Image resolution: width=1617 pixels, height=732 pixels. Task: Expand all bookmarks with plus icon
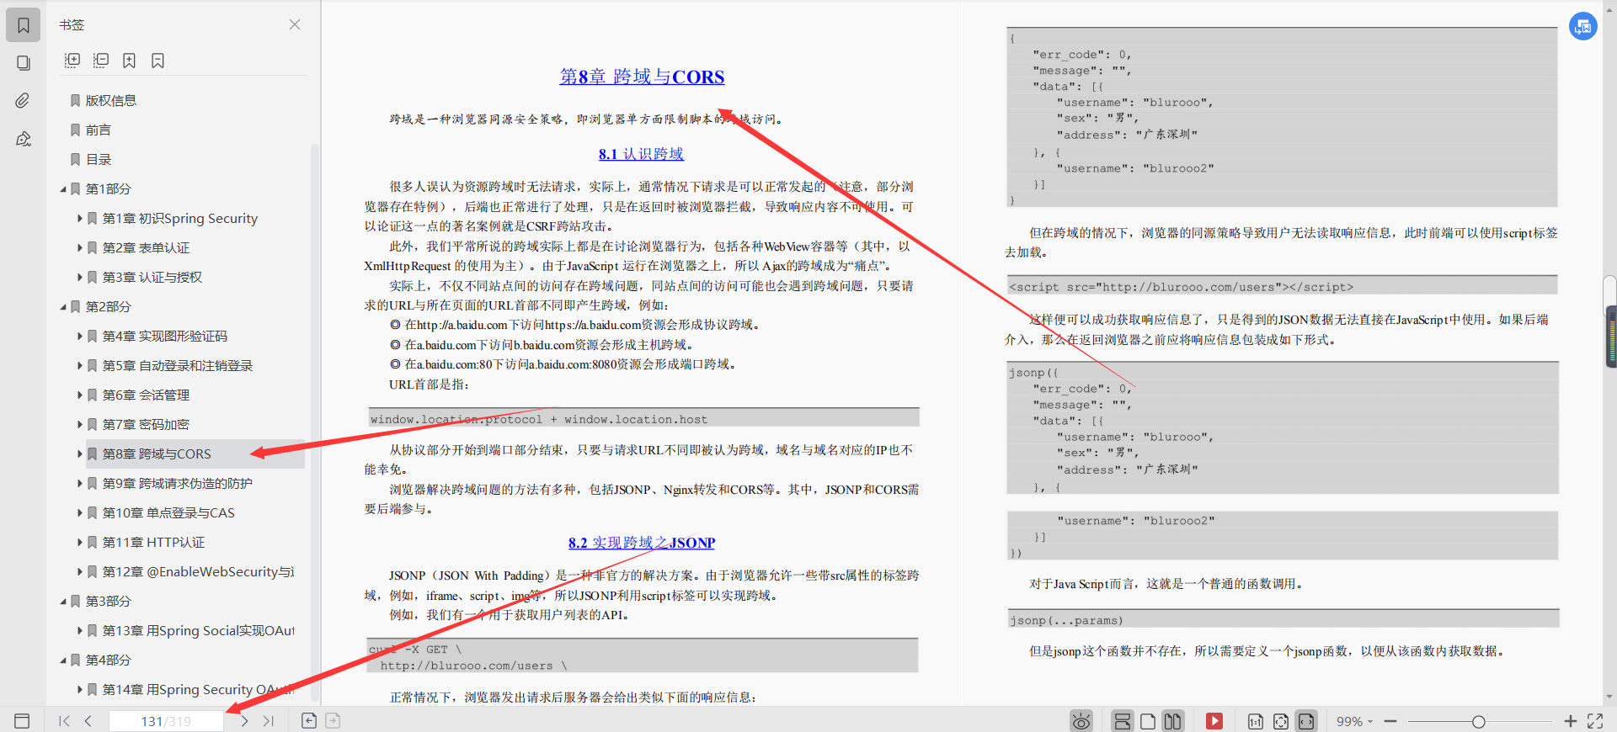pyautogui.click(x=72, y=60)
